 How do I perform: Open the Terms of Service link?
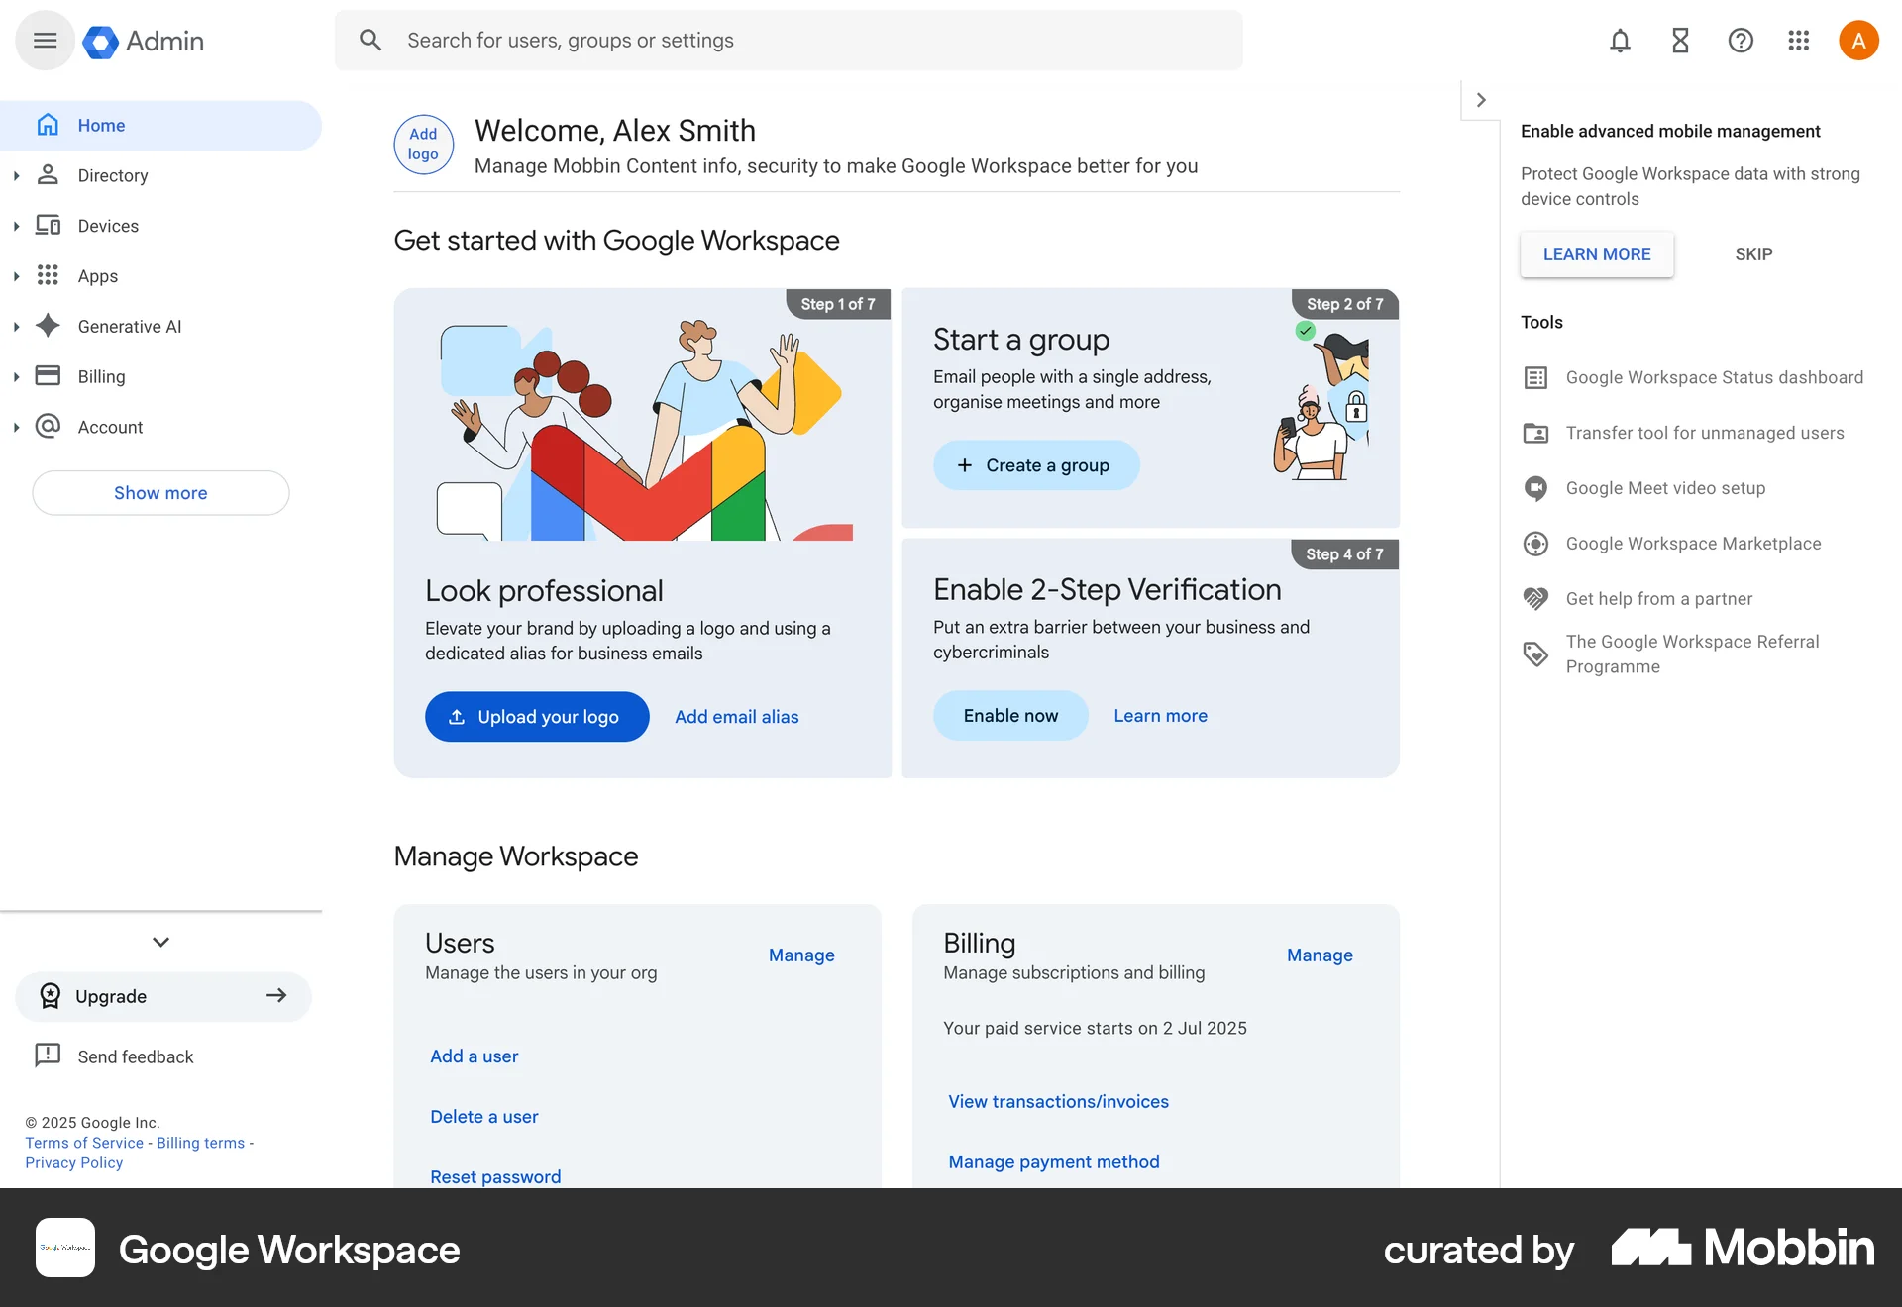tap(82, 1142)
